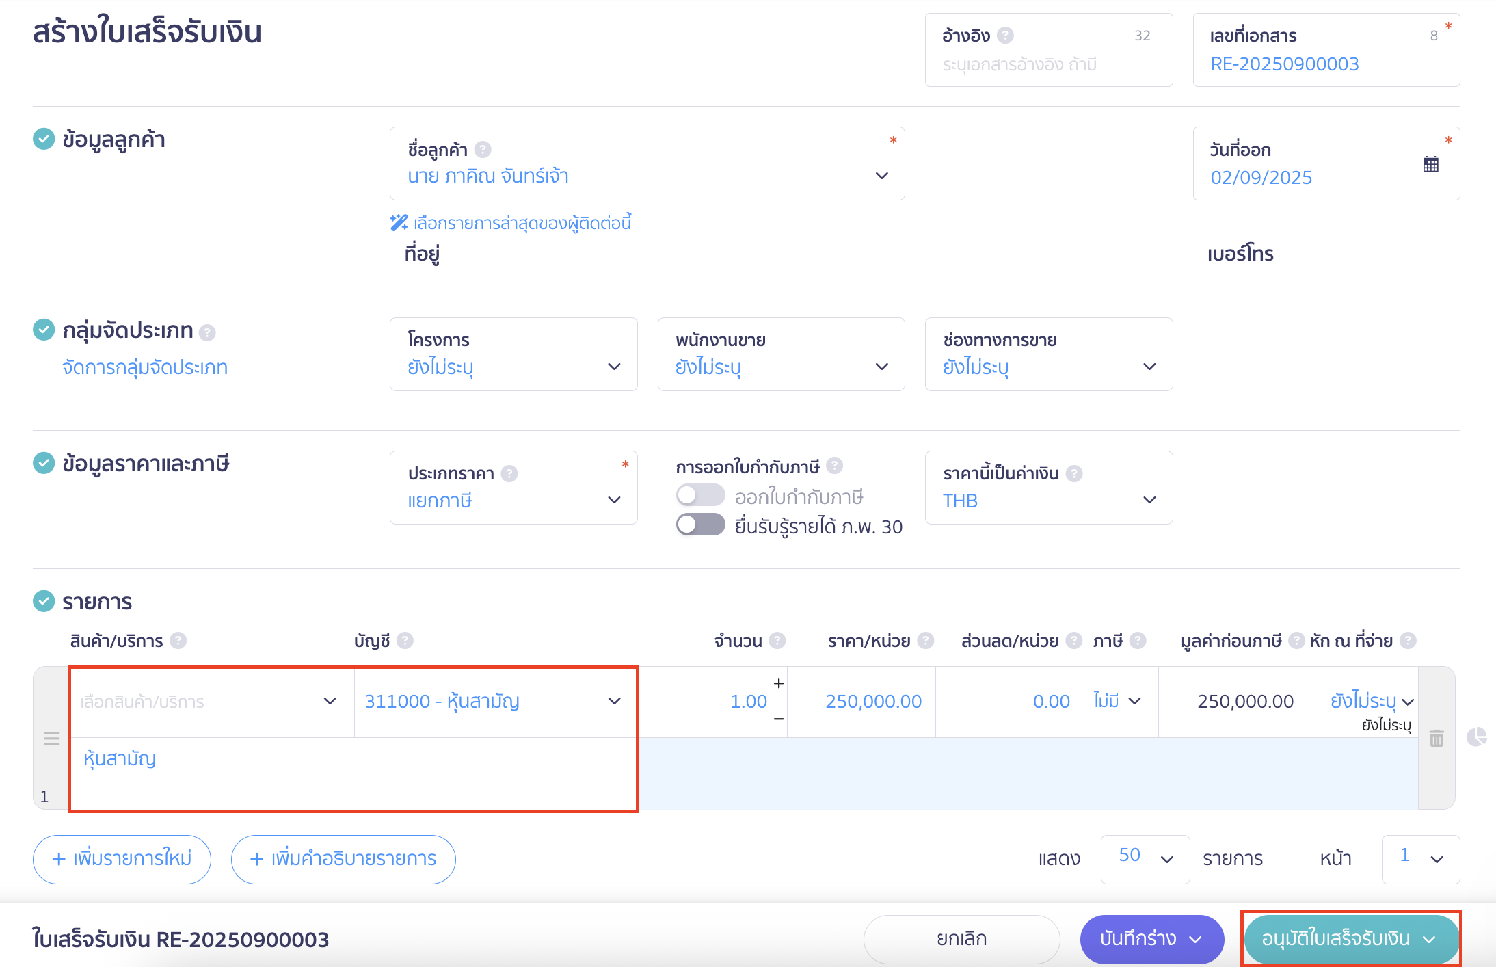
Task: Click the magic wand icon for latest items
Action: tap(399, 223)
